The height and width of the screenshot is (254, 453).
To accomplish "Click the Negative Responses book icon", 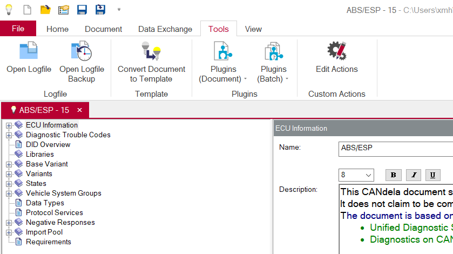I will [19, 222].
